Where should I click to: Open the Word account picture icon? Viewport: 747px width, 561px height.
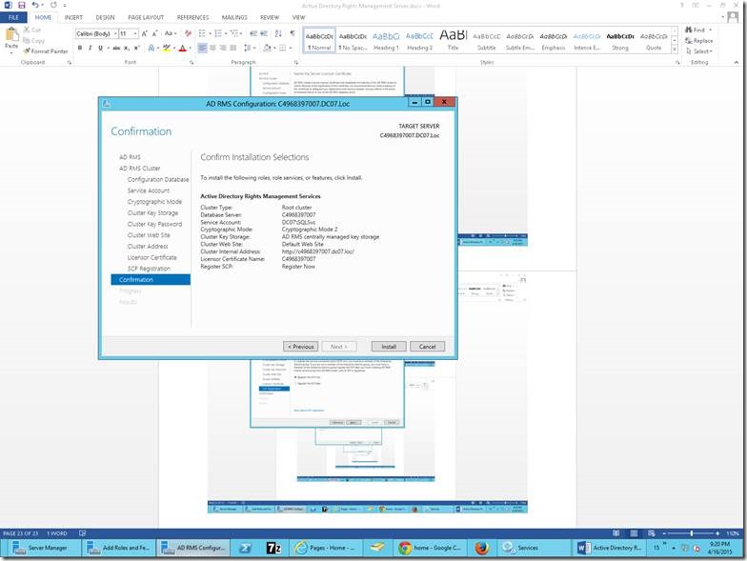(734, 18)
